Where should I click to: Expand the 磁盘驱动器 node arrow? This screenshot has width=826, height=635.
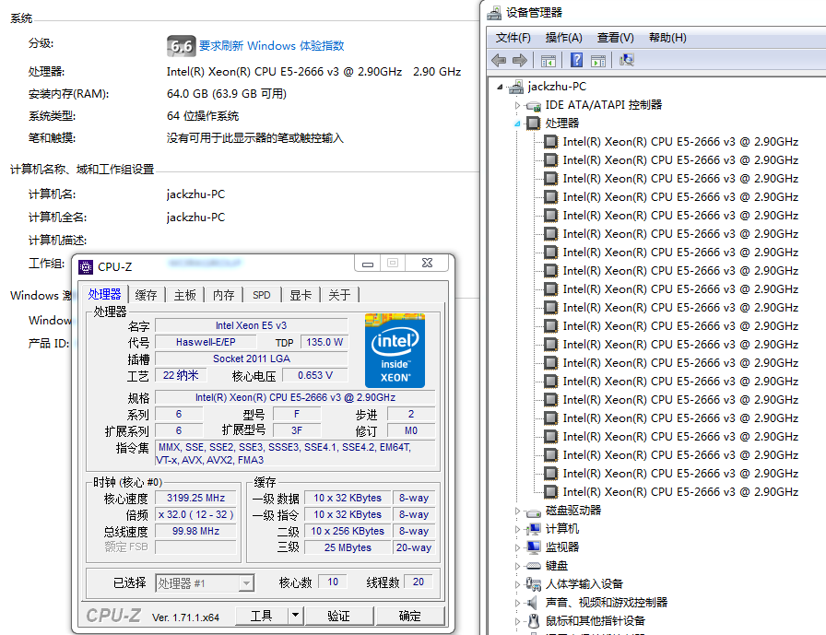click(x=517, y=511)
